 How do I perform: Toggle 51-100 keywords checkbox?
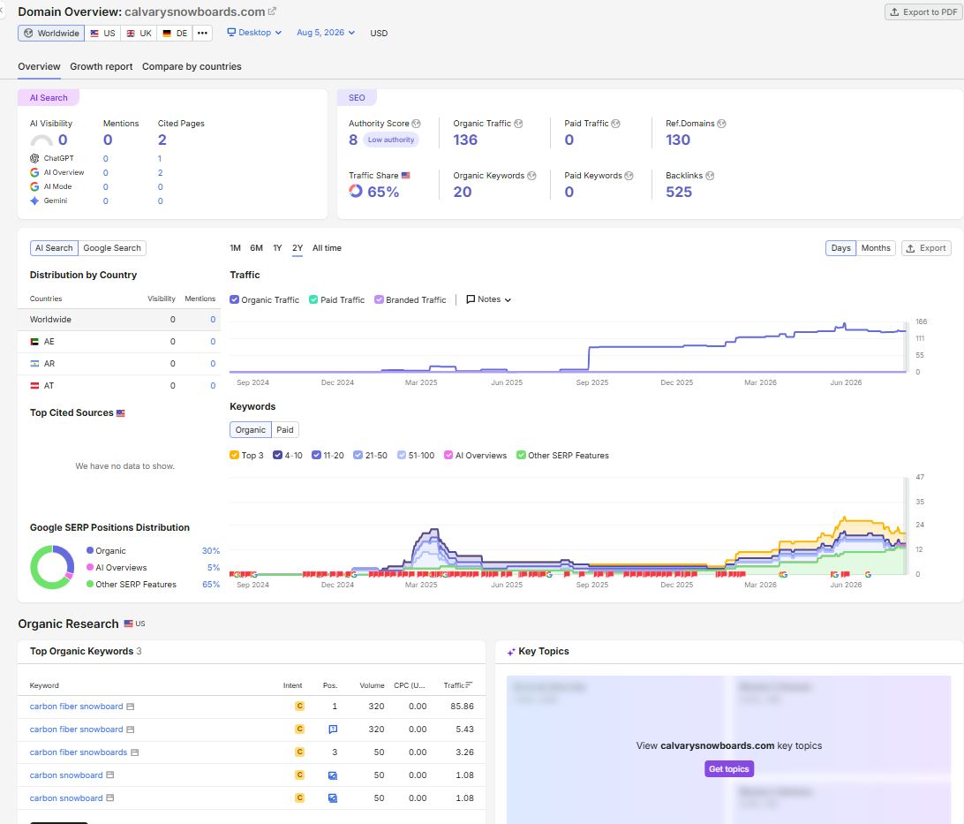402,455
